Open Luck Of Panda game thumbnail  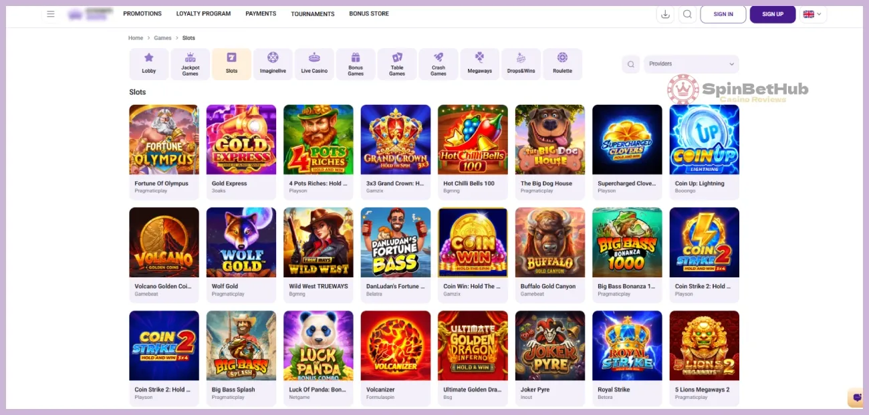click(318, 345)
